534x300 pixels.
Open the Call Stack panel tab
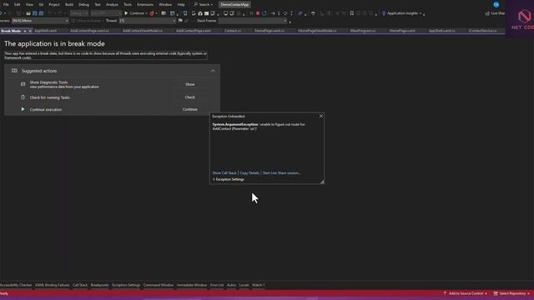80,285
